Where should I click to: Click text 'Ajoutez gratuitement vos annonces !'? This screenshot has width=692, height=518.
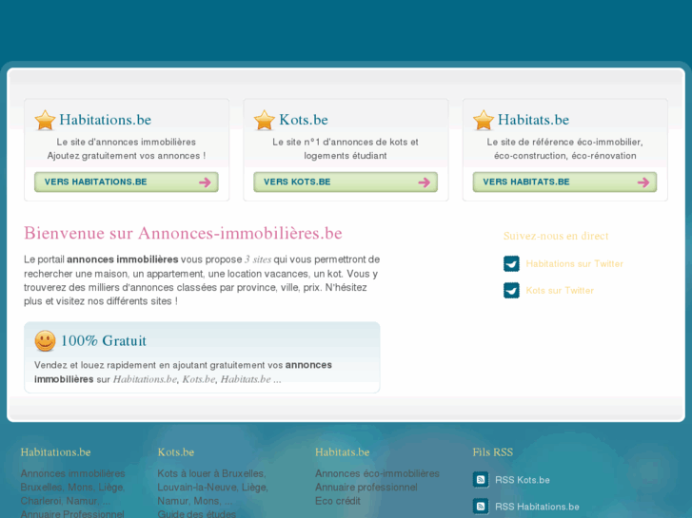pyautogui.click(x=127, y=156)
